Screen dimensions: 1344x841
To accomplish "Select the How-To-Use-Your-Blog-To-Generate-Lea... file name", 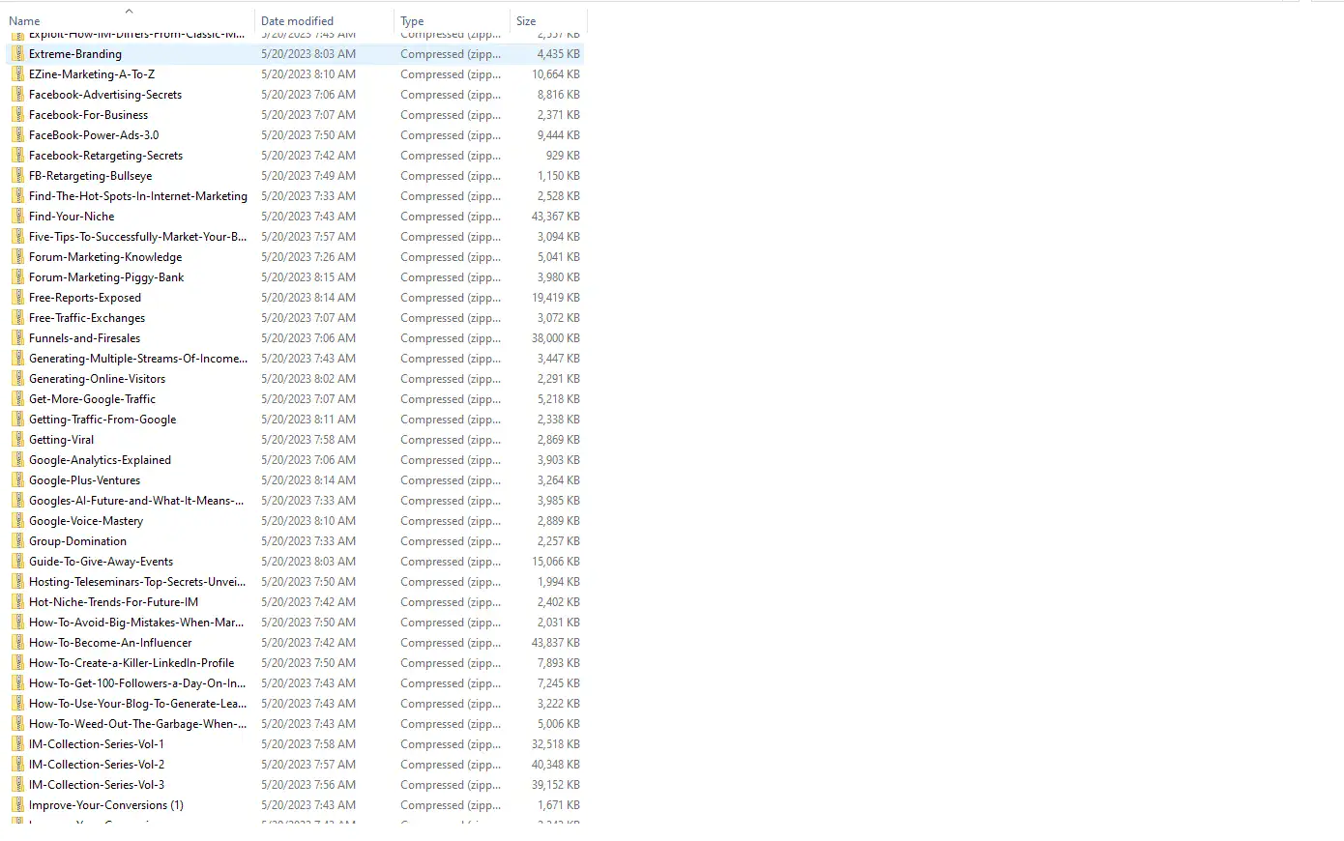I will (138, 704).
